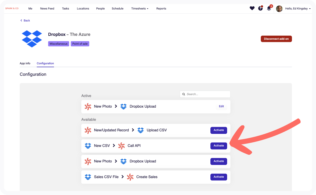Screen dimensions: 316x195
Task: Focus the Search field
Action: pyautogui.click(x=205, y=94)
